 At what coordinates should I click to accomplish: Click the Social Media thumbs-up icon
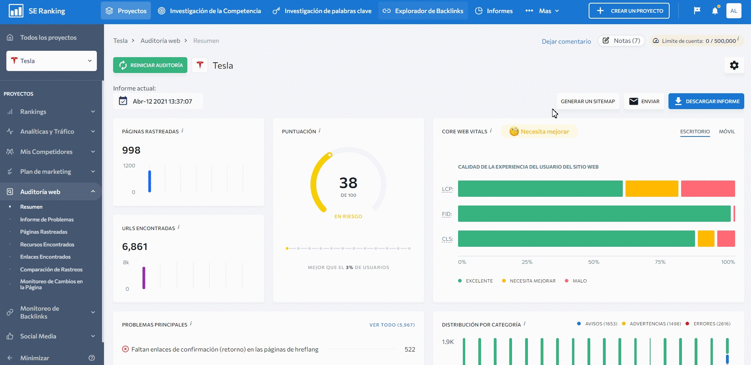pyautogui.click(x=10, y=336)
